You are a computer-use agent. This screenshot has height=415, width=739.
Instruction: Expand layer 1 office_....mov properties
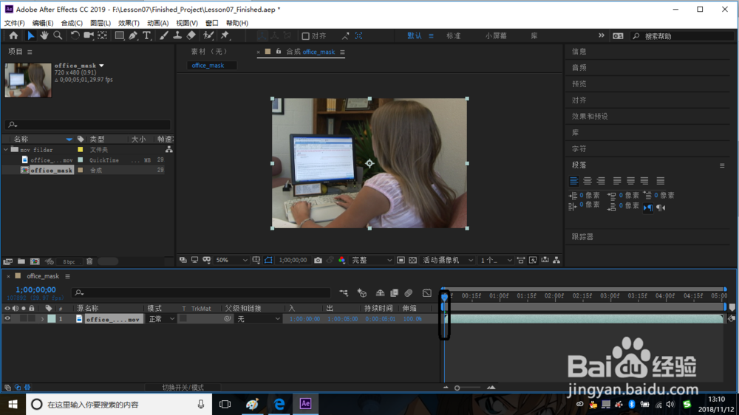(42, 319)
